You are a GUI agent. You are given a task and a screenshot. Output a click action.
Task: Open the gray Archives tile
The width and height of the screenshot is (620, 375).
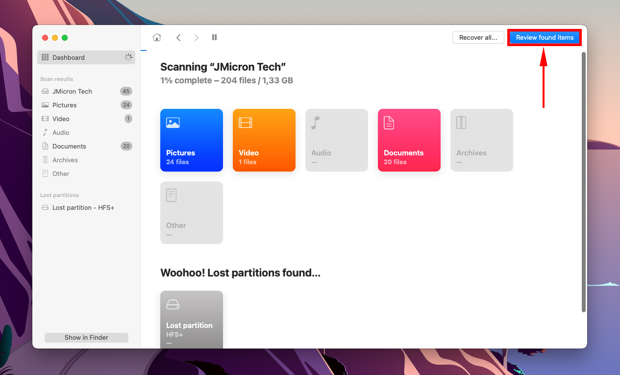click(x=482, y=140)
